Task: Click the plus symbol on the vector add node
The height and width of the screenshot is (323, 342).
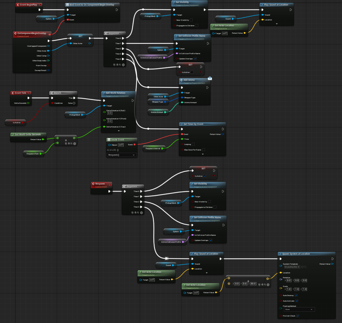Action: point(248,281)
